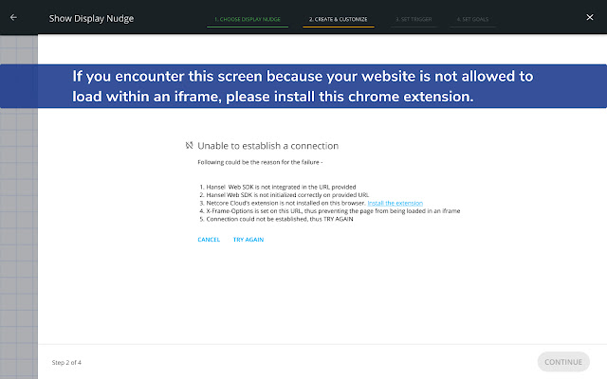Click the no-connection icon beside the heading
Image resolution: width=607 pixels, height=379 pixels.
pos(189,145)
